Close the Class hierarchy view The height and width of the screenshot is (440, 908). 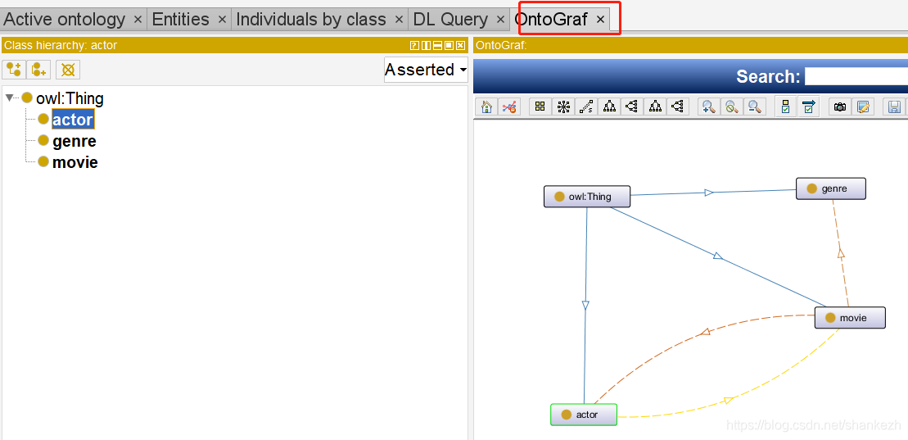coord(460,45)
